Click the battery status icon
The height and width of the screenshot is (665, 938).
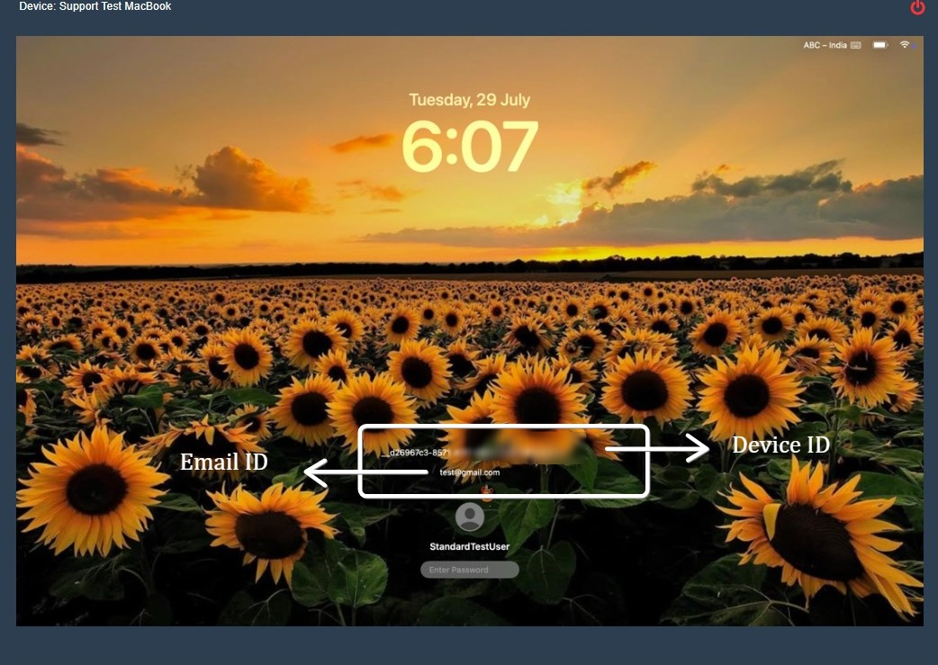point(879,45)
